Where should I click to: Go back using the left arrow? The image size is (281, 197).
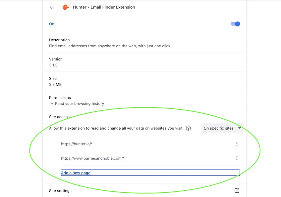tap(52, 7)
